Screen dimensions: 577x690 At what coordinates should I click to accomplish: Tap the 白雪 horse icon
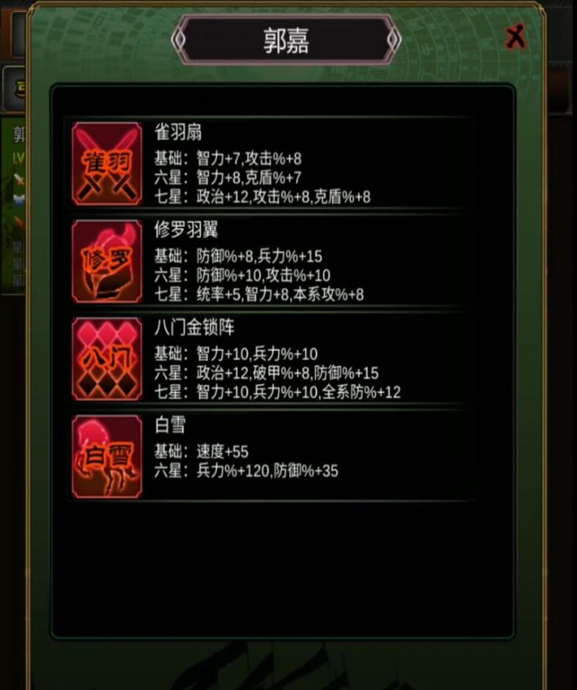click(107, 457)
